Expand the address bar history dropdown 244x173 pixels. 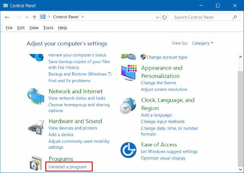pos(157,17)
